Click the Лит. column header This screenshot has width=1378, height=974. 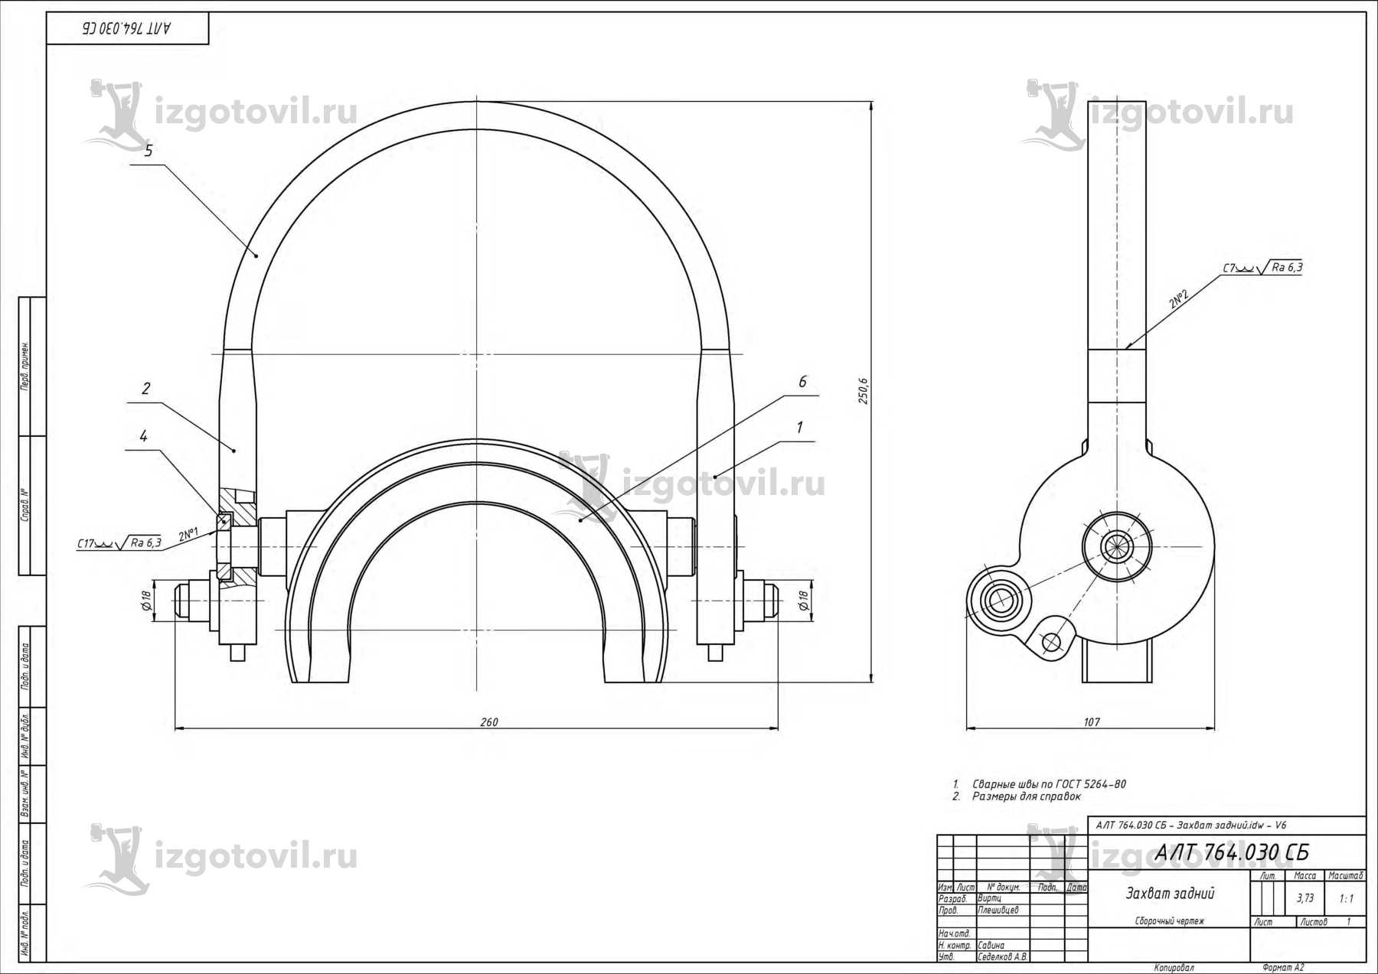[1268, 876]
